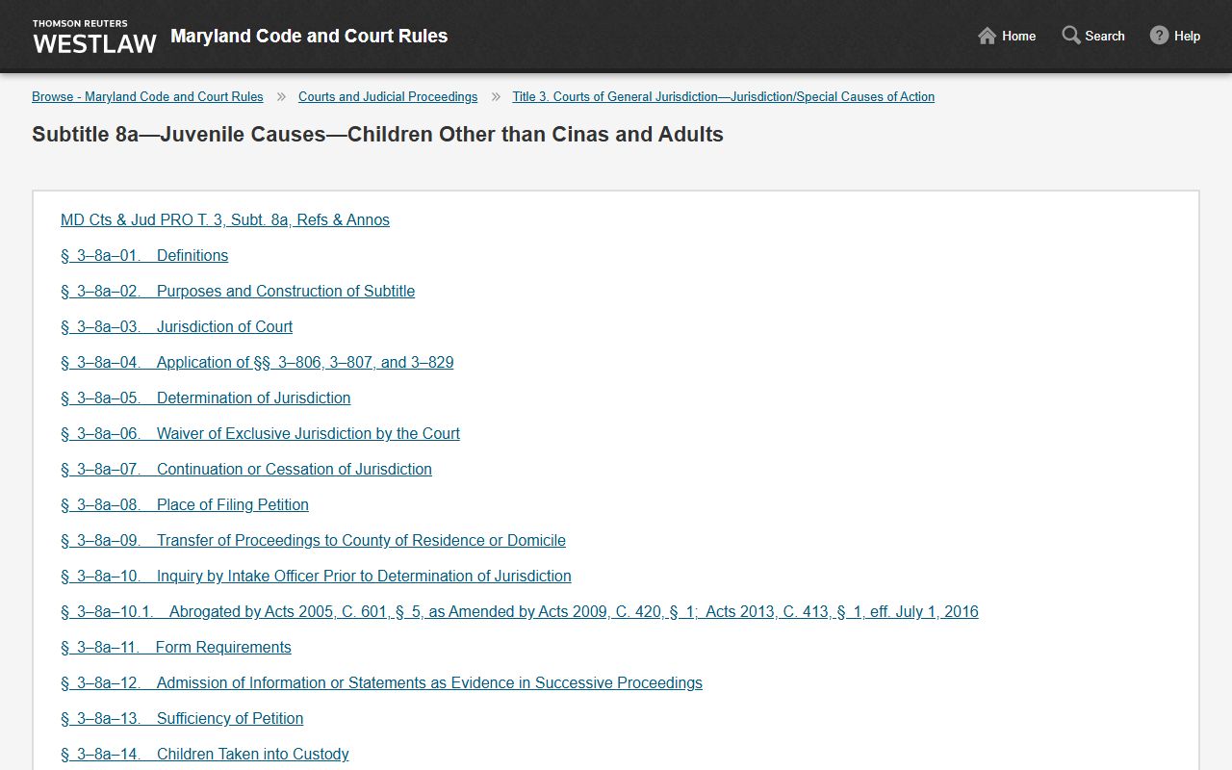This screenshot has width=1232, height=770.
Task: Open Purposes and Construction of Subtitle section
Action: point(238,291)
